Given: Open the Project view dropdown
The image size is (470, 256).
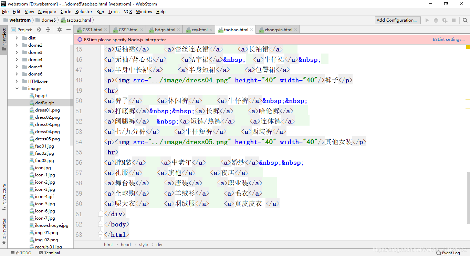Looking at the screenshot, I should pyautogui.click(x=22, y=30).
